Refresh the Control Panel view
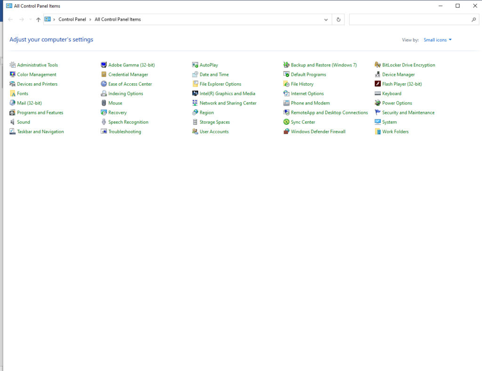 click(338, 20)
